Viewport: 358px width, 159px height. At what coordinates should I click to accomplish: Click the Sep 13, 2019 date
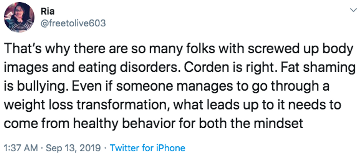point(73,148)
